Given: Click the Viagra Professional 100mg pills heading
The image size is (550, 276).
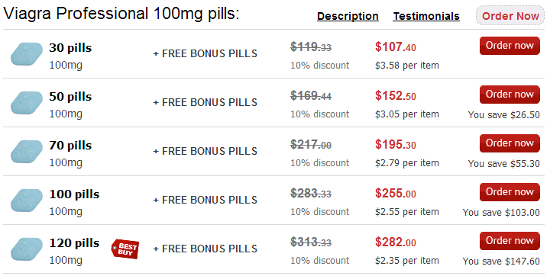Looking at the screenshot, I should 121,14.
